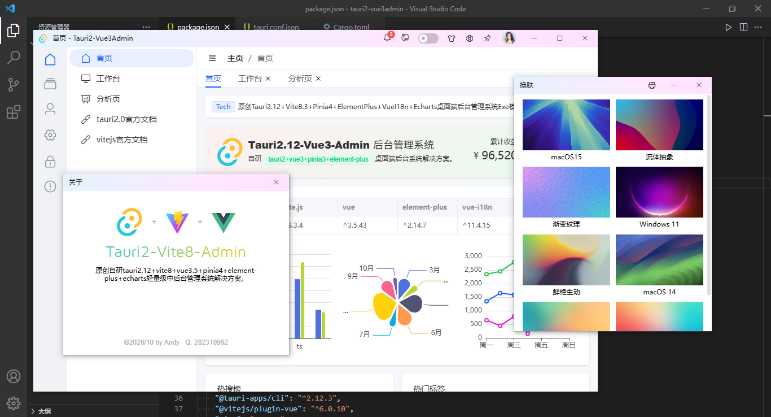Open vitejs官方文档 link in the sidebar
The width and height of the screenshot is (771, 417).
tap(132, 140)
